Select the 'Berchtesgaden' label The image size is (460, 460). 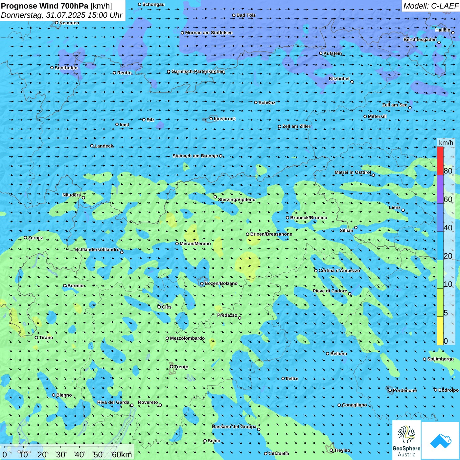pos(420,39)
